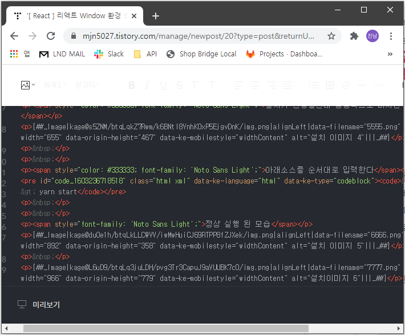Viewport: 405px width, 335px height.
Task: Open the text background color tool
Action: click(x=212, y=85)
